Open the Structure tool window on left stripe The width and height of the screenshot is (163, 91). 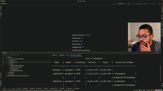(1, 76)
